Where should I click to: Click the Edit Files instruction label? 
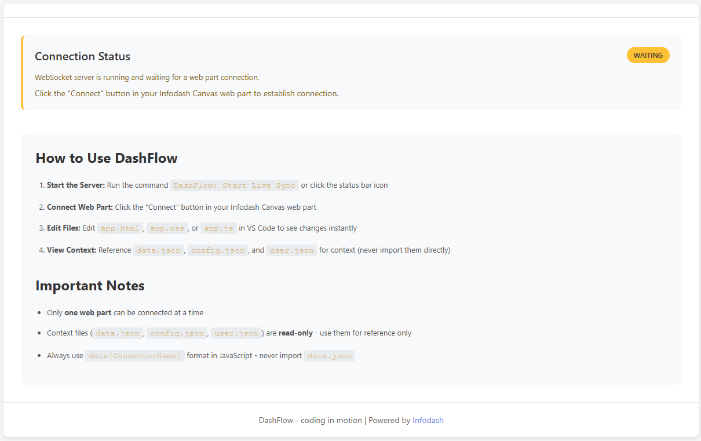click(x=64, y=228)
